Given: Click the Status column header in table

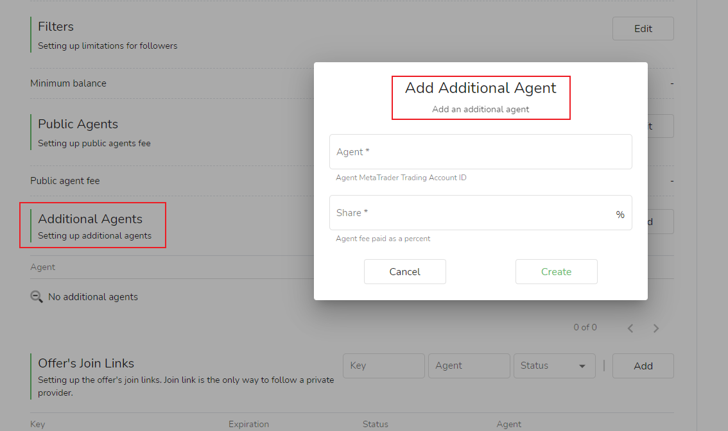Looking at the screenshot, I should 375,424.
